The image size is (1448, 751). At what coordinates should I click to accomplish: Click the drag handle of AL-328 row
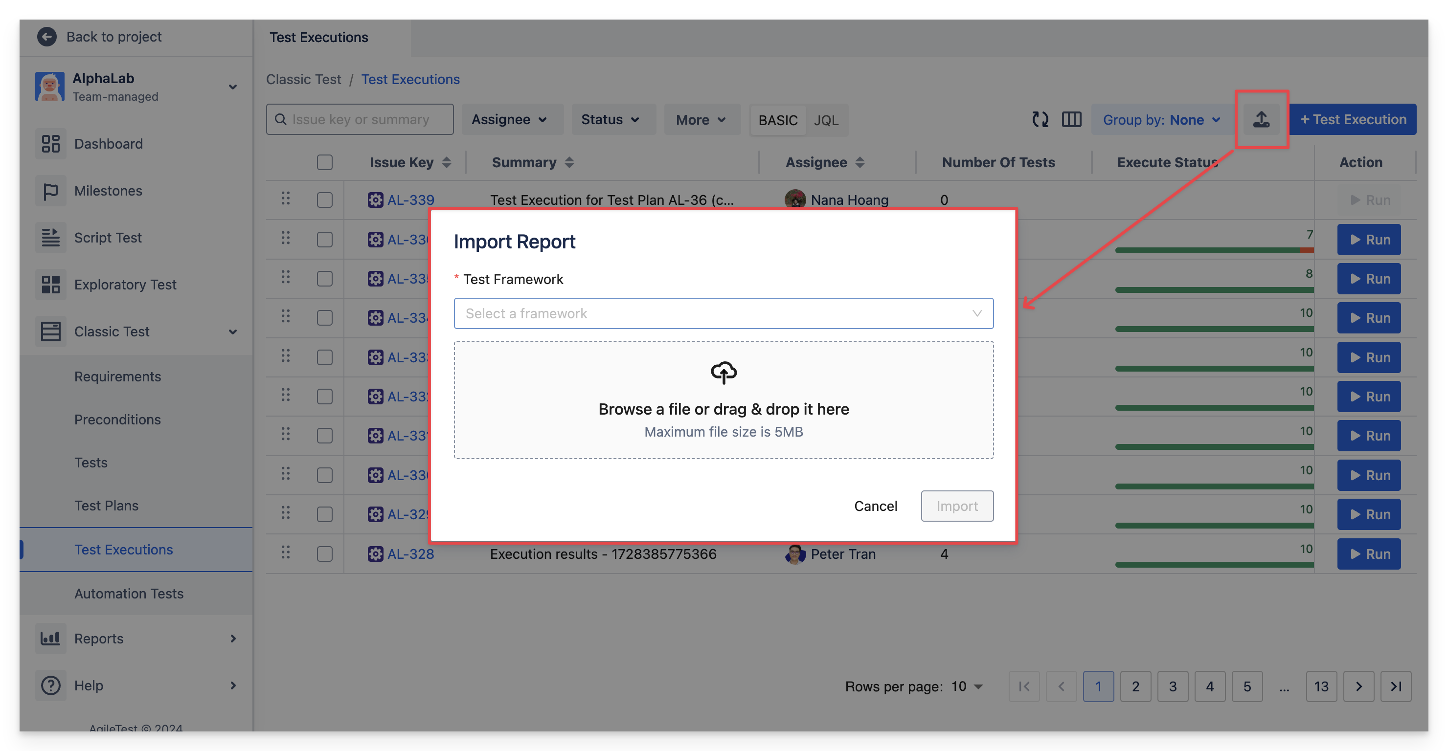286,552
